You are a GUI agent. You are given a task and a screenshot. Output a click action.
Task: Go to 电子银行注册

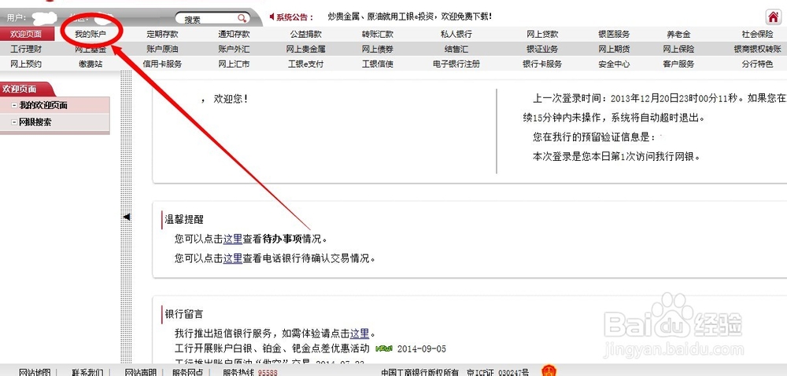click(456, 64)
